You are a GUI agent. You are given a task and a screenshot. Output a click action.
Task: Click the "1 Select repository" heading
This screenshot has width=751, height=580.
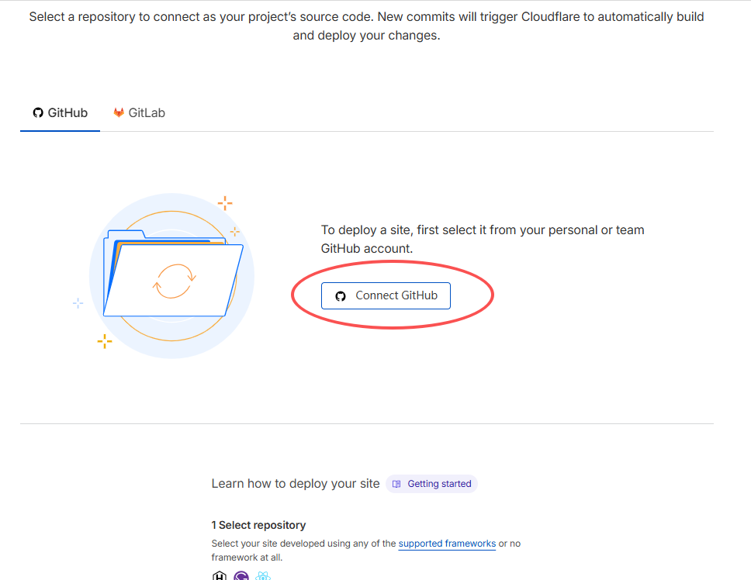(x=258, y=525)
